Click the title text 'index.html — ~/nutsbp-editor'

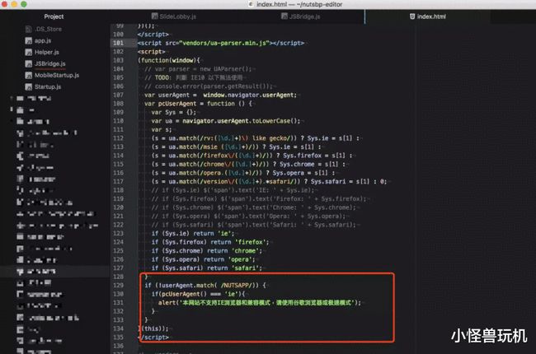(x=299, y=4)
